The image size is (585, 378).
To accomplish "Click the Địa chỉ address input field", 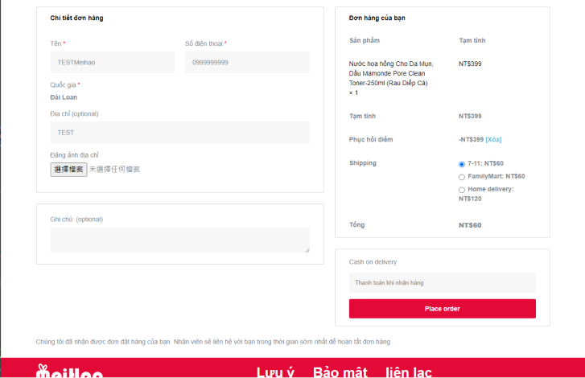I will (x=179, y=133).
